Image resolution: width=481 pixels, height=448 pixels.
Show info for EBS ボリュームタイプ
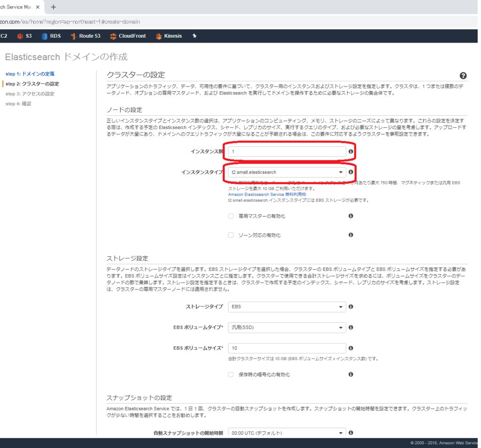351,327
